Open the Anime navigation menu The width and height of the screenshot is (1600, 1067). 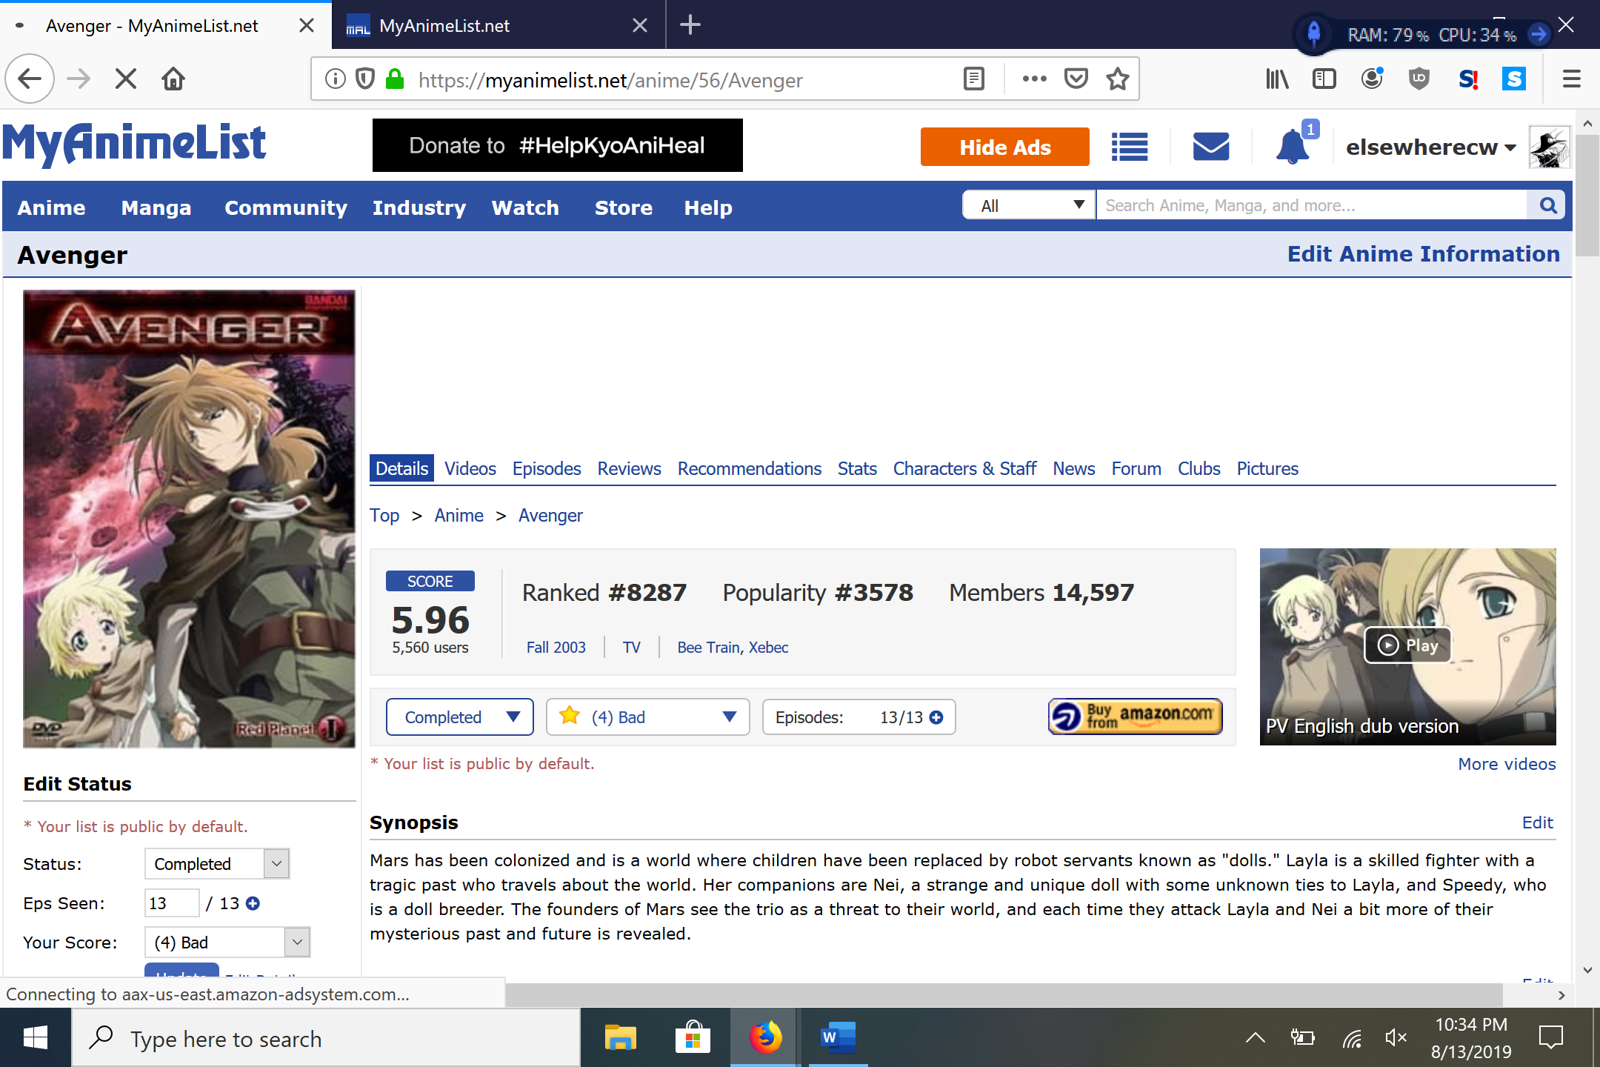[x=51, y=207]
